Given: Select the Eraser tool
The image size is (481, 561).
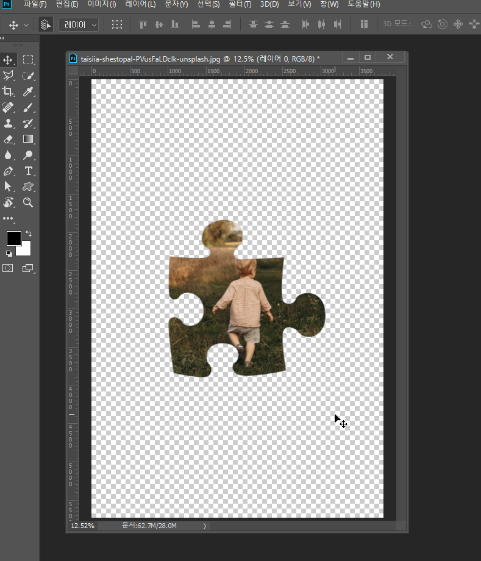Looking at the screenshot, I should [8, 139].
